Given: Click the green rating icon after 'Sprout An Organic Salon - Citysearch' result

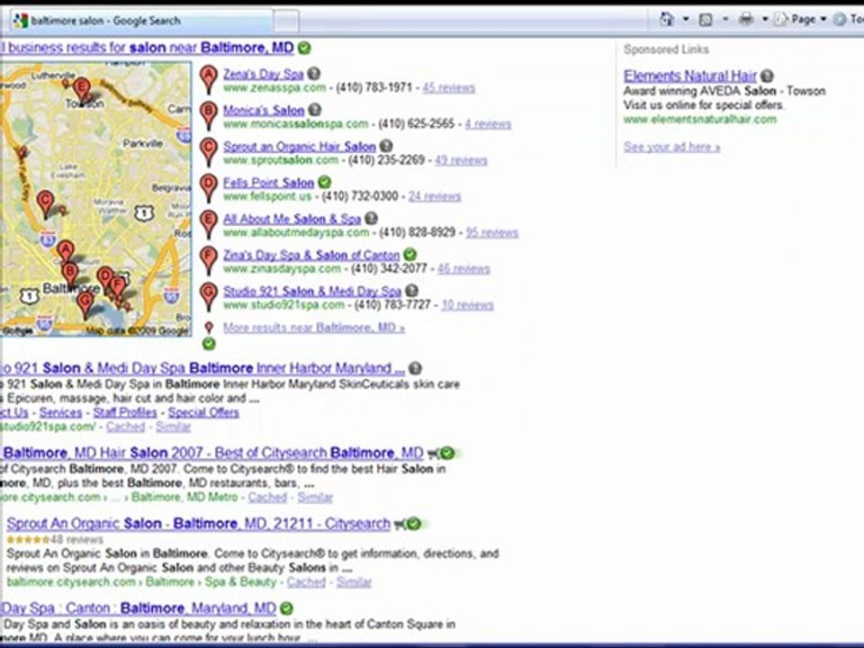Looking at the screenshot, I should point(414,524).
